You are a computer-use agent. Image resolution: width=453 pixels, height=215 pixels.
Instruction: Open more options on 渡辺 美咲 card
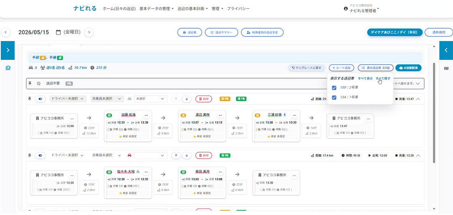(220, 115)
